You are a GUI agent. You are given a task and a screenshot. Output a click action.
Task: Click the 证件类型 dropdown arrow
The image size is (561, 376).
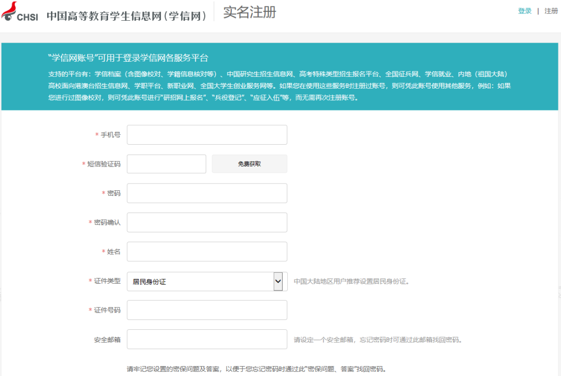tap(278, 282)
